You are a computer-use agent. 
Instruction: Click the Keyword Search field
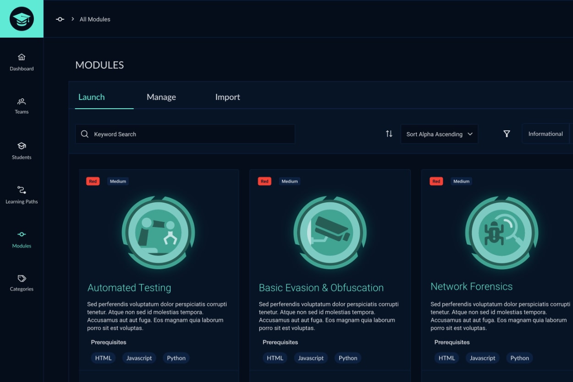185,134
